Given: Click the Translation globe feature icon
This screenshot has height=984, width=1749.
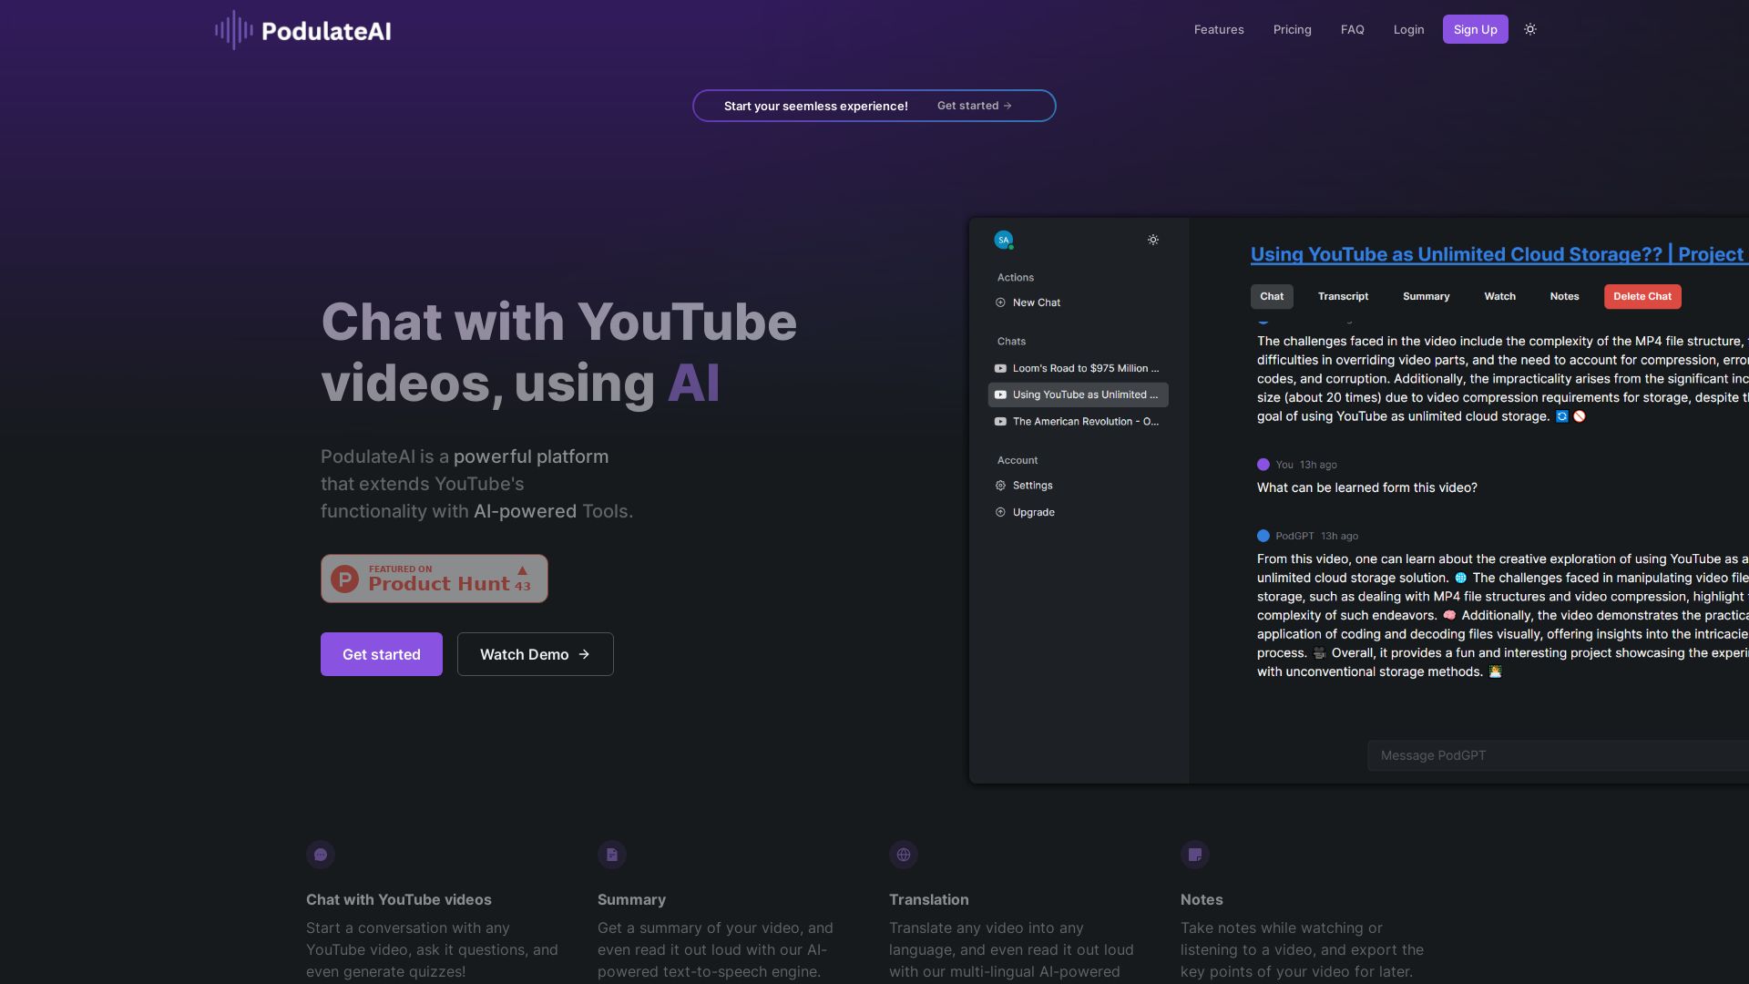Looking at the screenshot, I should tap(904, 855).
